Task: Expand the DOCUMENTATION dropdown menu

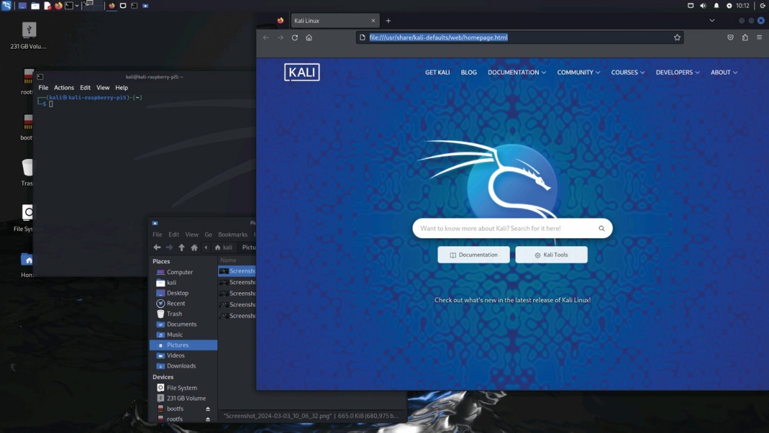Action: point(517,72)
